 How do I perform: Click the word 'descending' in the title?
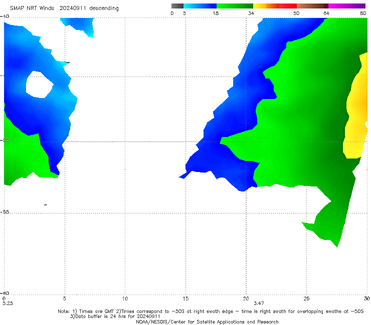[104, 8]
